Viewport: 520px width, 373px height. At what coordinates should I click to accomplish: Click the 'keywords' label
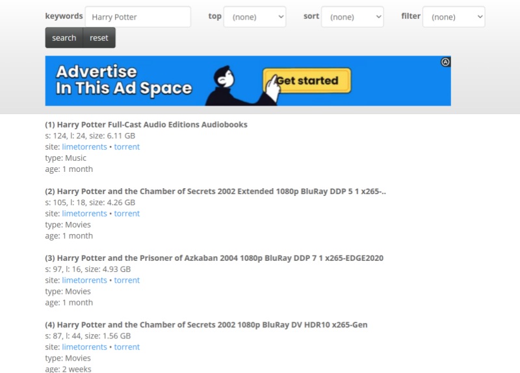tap(64, 16)
